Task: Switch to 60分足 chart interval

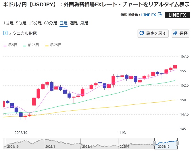Action: (51, 23)
